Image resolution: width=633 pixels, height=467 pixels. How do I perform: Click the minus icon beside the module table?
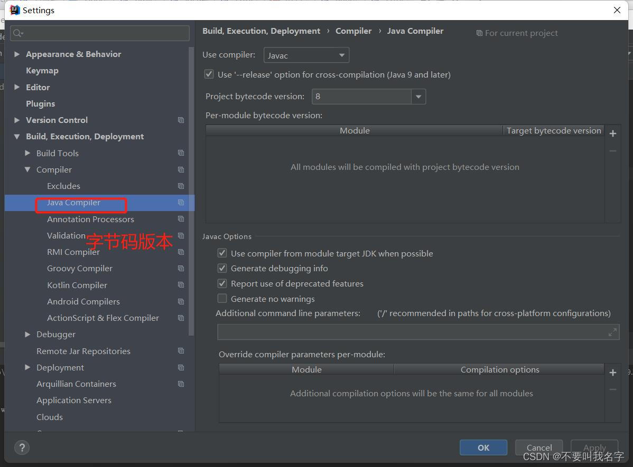pos(613,151)
